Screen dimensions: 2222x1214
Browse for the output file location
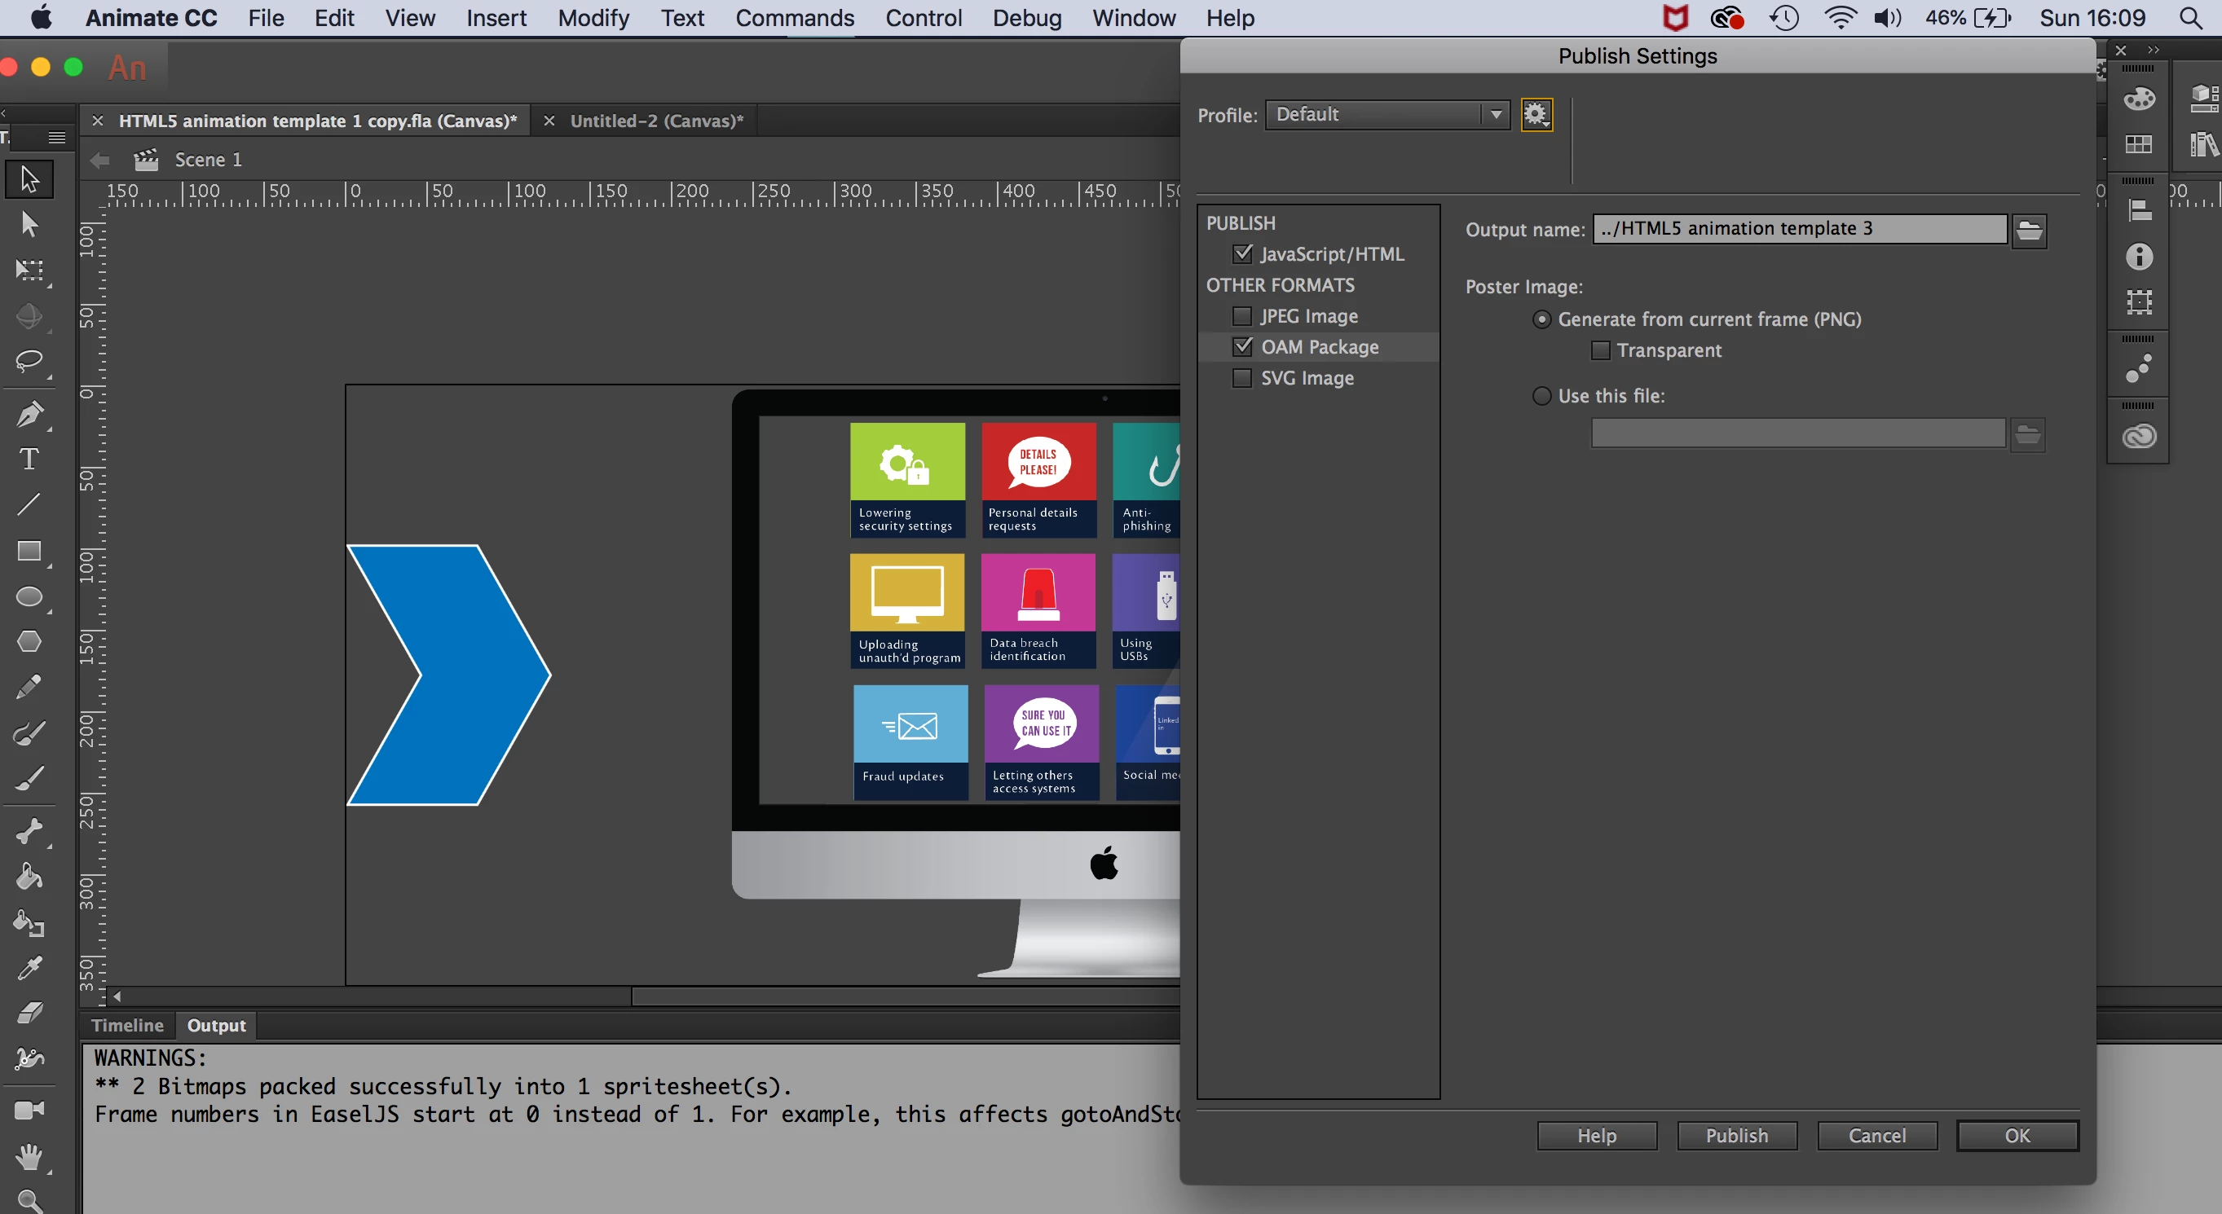click(2029, 231)
